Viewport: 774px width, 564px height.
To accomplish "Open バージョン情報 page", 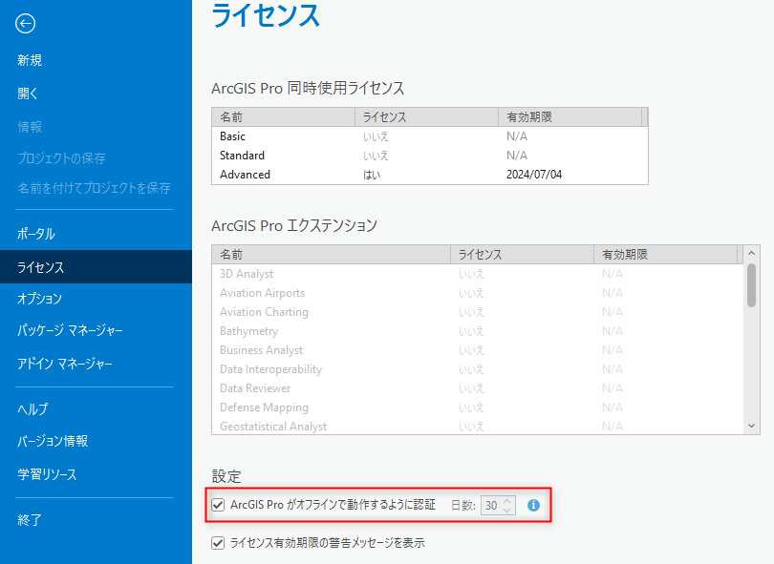I will 53,441.
